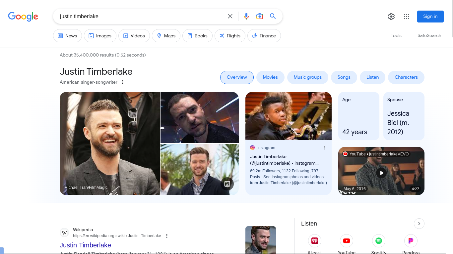Screen dimensions: 453x254
Task: Select the Songs chip
Action: pyautogui.click(x=344, y=77)
